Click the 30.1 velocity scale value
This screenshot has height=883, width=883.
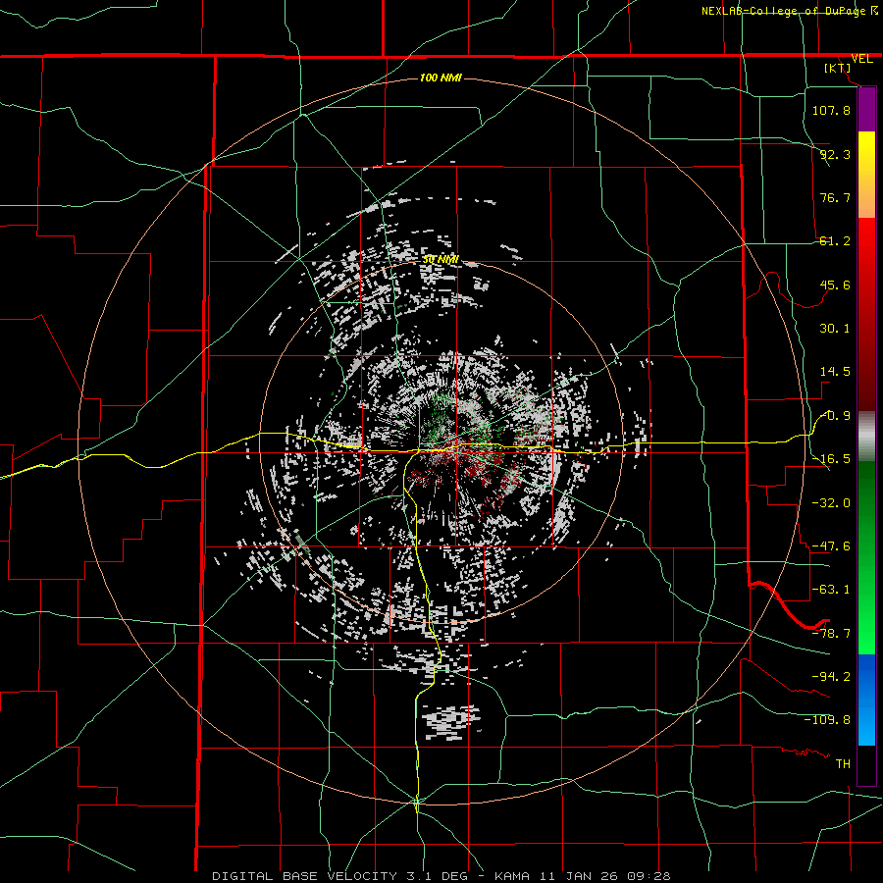pyautogui.click(x=835, y=329)
